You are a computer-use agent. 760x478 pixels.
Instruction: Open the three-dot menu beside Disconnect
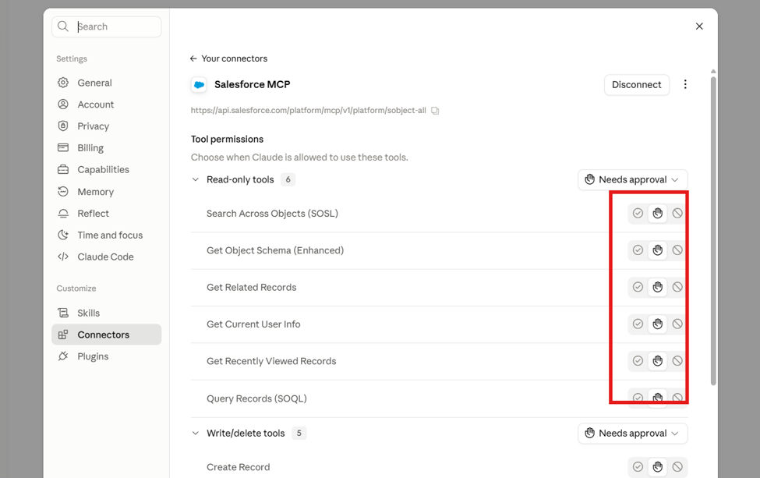point(685,84)
